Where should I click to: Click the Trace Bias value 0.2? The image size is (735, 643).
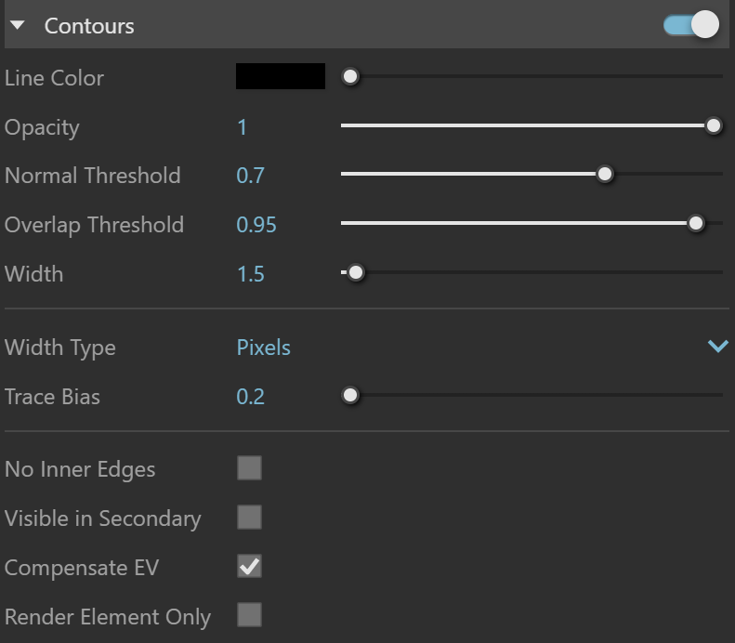[x=250, y=397]
